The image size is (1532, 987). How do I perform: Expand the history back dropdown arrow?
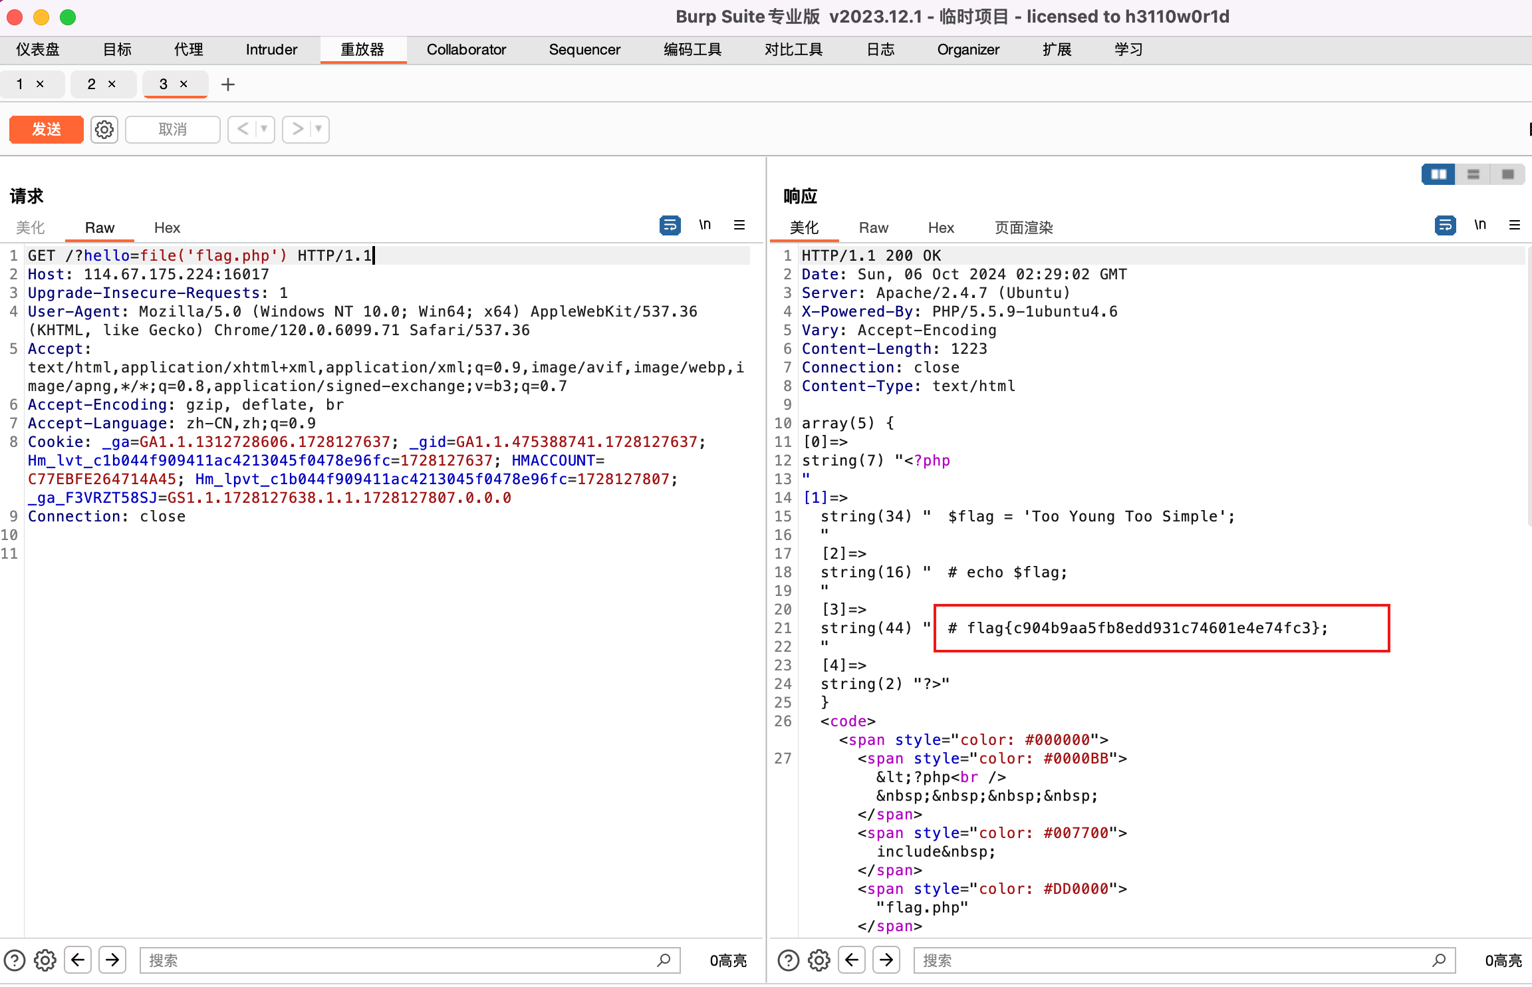(264, 129)
